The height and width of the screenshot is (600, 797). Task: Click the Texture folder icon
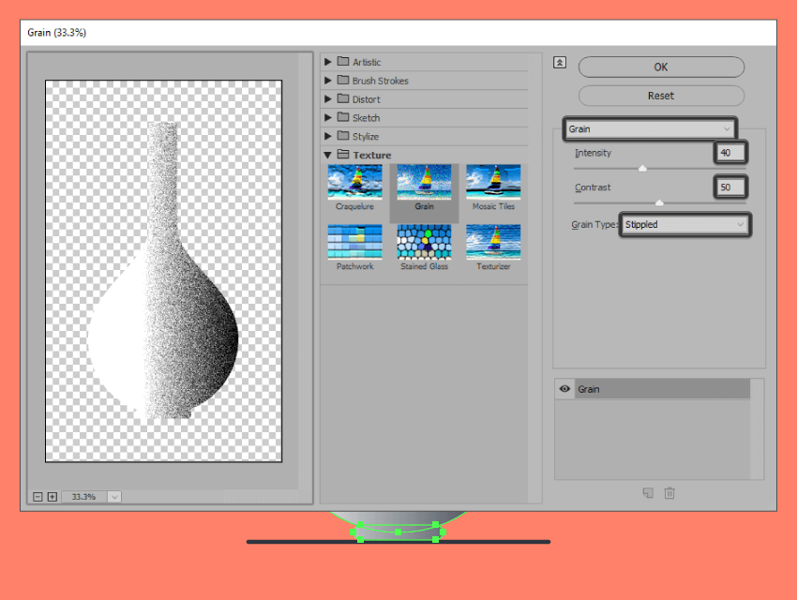[x=343, y=155]
